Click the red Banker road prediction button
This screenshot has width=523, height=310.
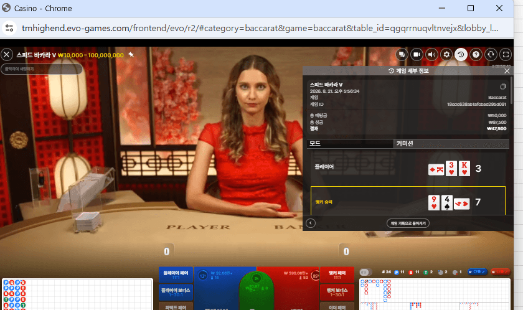coord(501,271)
